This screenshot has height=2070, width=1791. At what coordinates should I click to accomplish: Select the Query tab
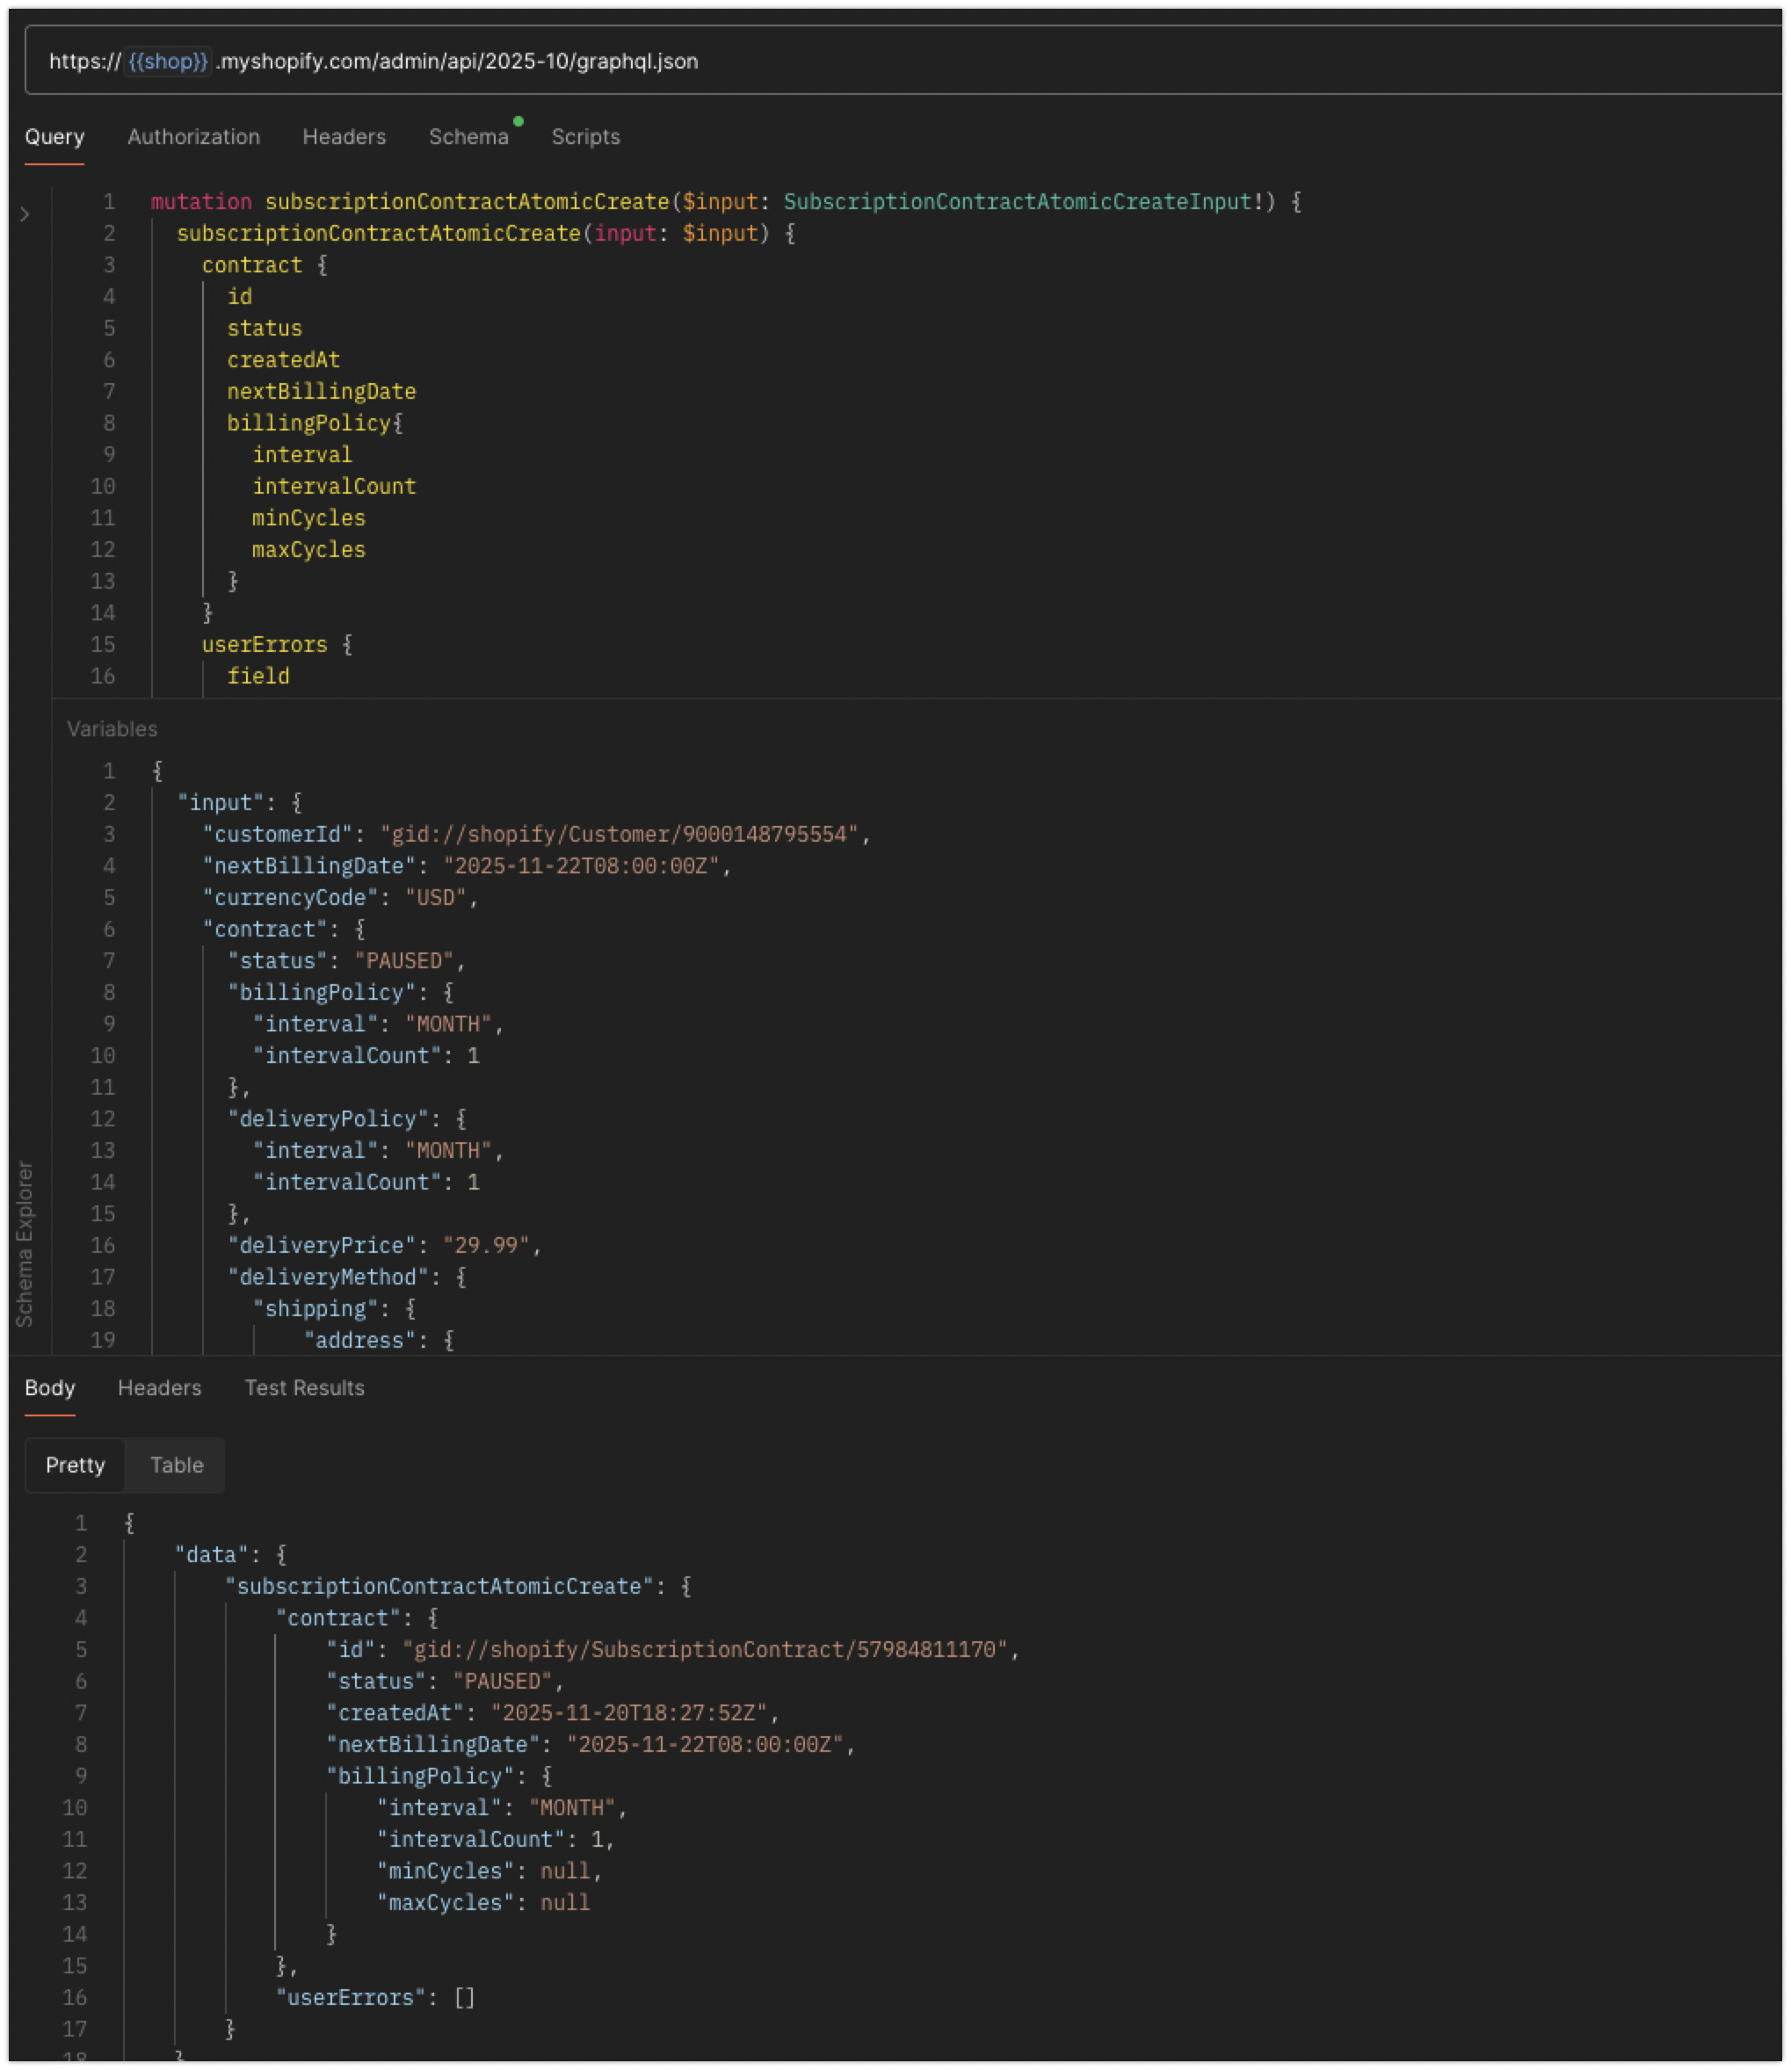point(54,137)
